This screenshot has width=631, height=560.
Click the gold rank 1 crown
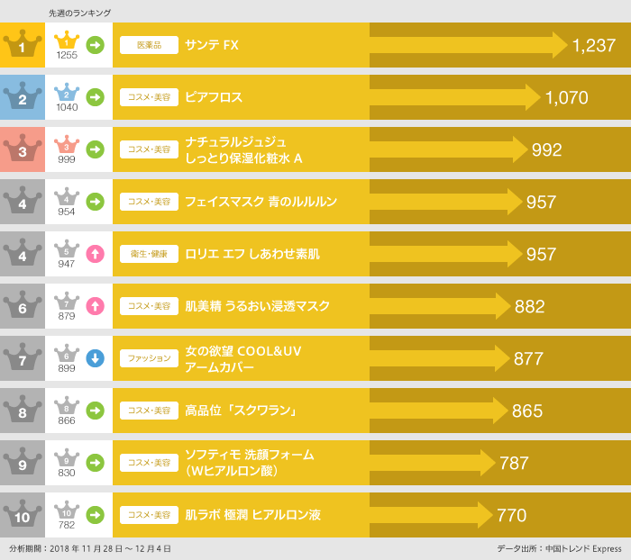pyautogui.click(x=22, y=45)
